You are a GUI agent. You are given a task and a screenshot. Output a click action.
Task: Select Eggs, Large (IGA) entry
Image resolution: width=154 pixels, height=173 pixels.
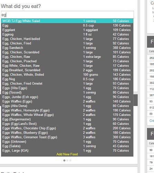pyautogui.click(x=67, y=151)
